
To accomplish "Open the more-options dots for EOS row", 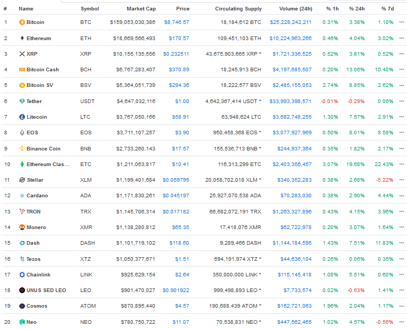I will (402, 133).
